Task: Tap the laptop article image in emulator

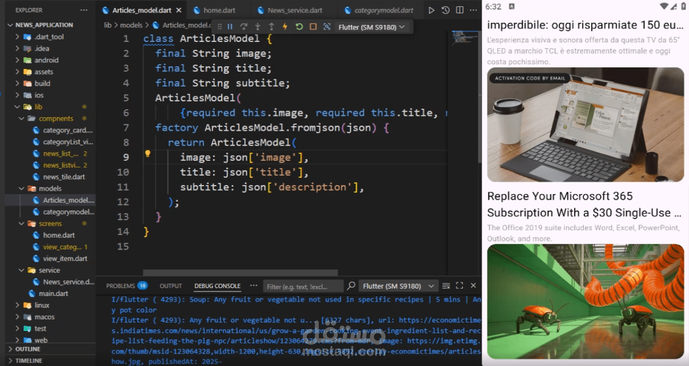Action: point(585,125)
